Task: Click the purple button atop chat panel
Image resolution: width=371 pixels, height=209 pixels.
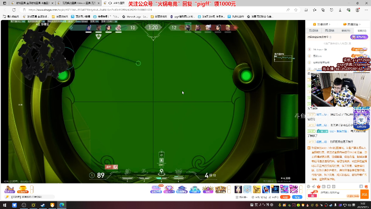Action: pos(359,37)
